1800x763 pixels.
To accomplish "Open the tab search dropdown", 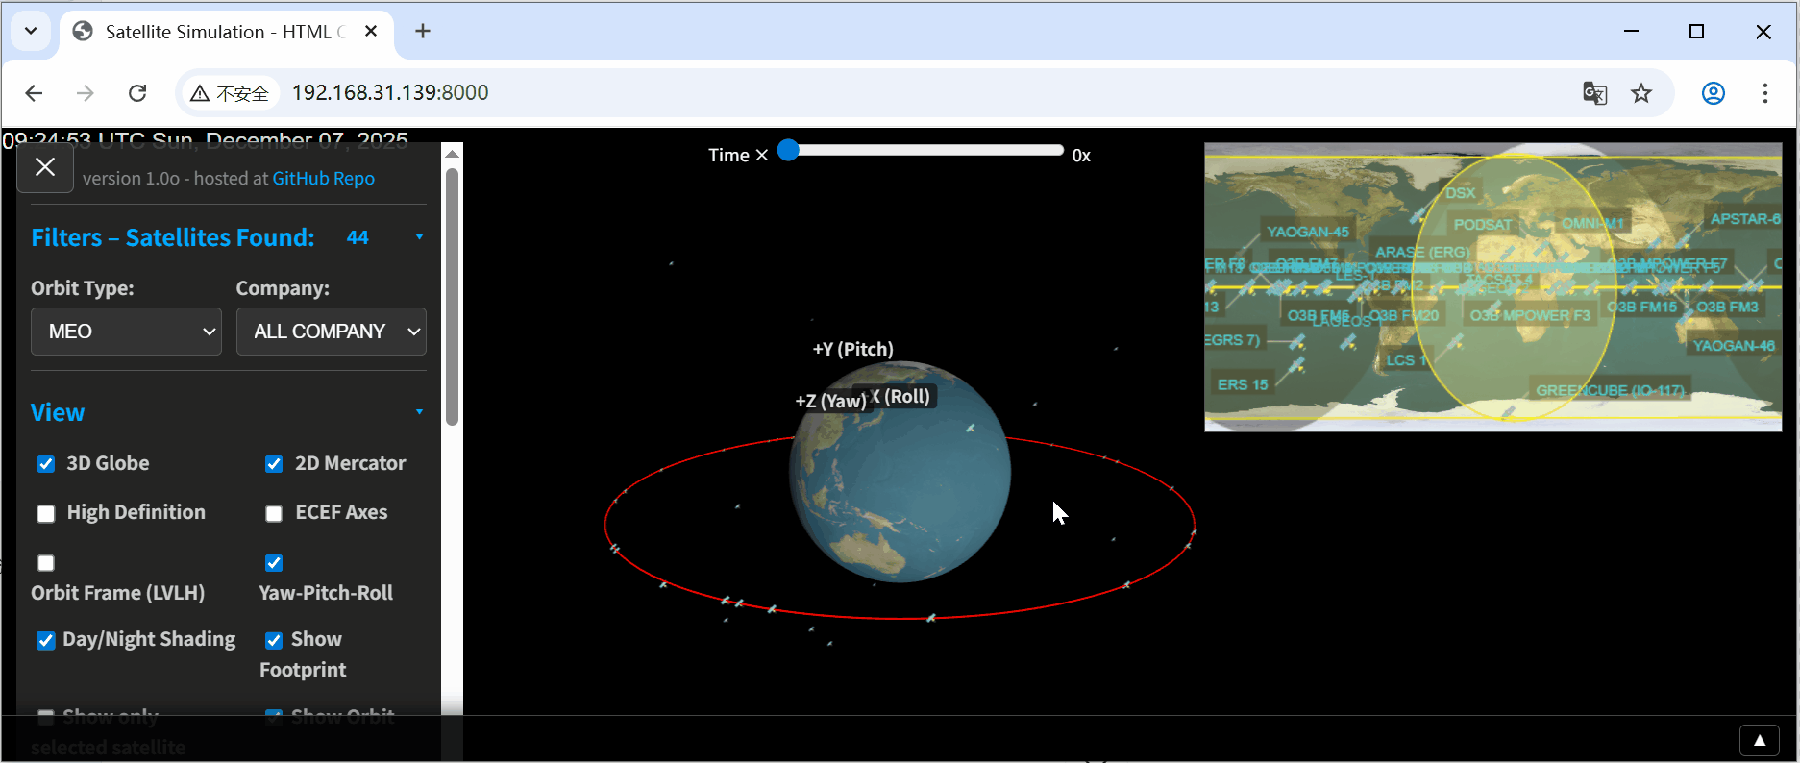I will [x=31, y=31].
